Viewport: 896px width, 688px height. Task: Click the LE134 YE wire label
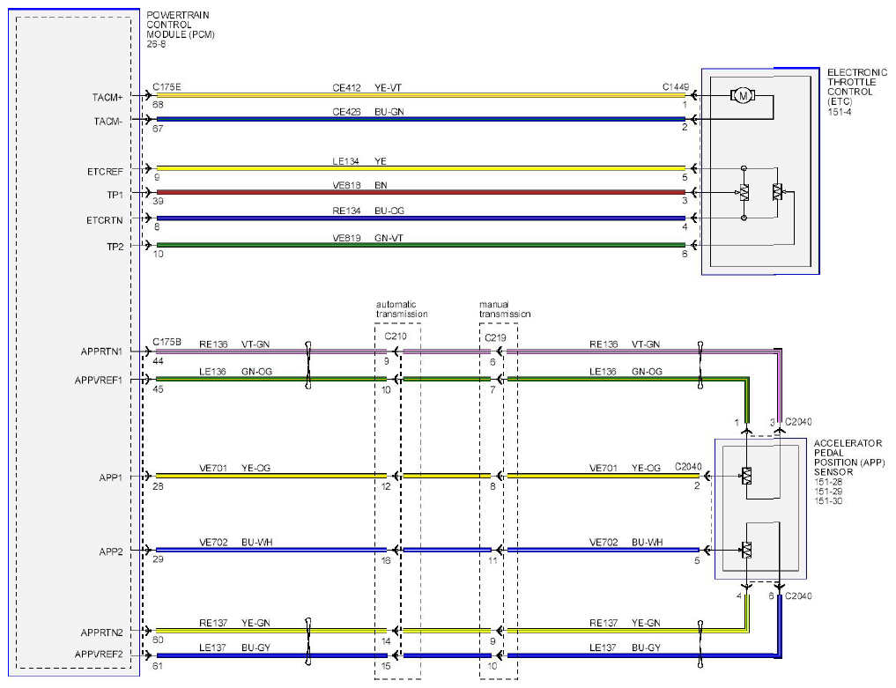[359, 161]
